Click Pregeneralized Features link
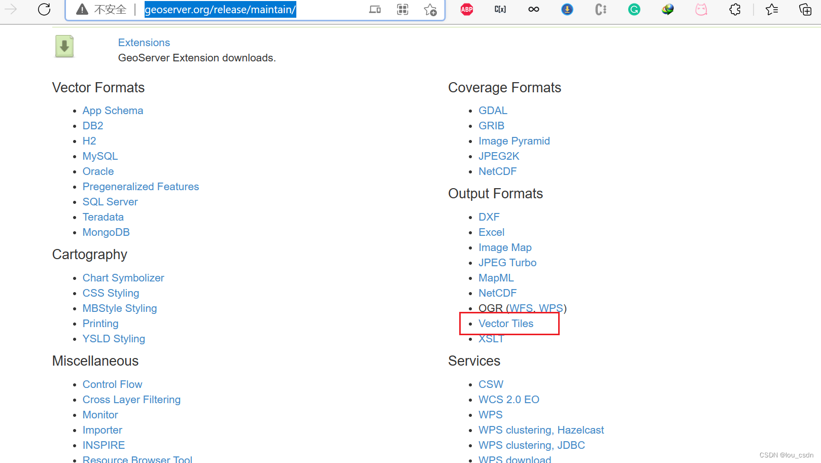 point(141,187)
